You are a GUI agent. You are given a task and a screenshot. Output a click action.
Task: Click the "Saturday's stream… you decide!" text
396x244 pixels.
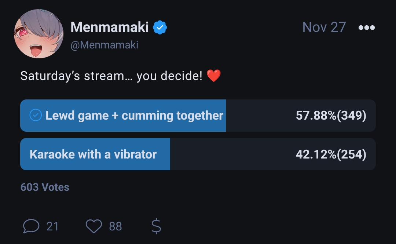(111, 76)
